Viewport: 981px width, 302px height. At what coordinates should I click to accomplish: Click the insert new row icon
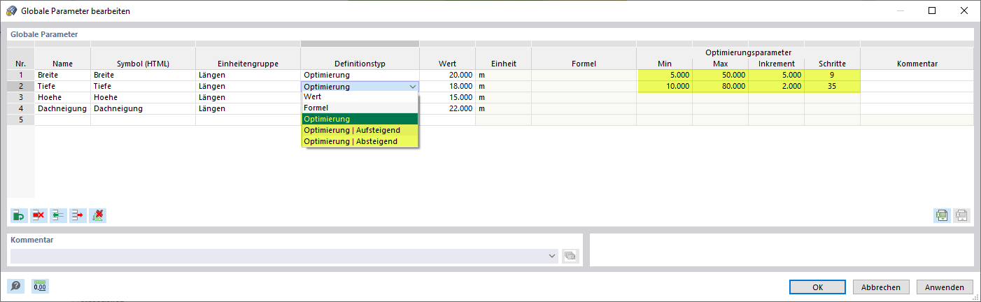[19, 215]
